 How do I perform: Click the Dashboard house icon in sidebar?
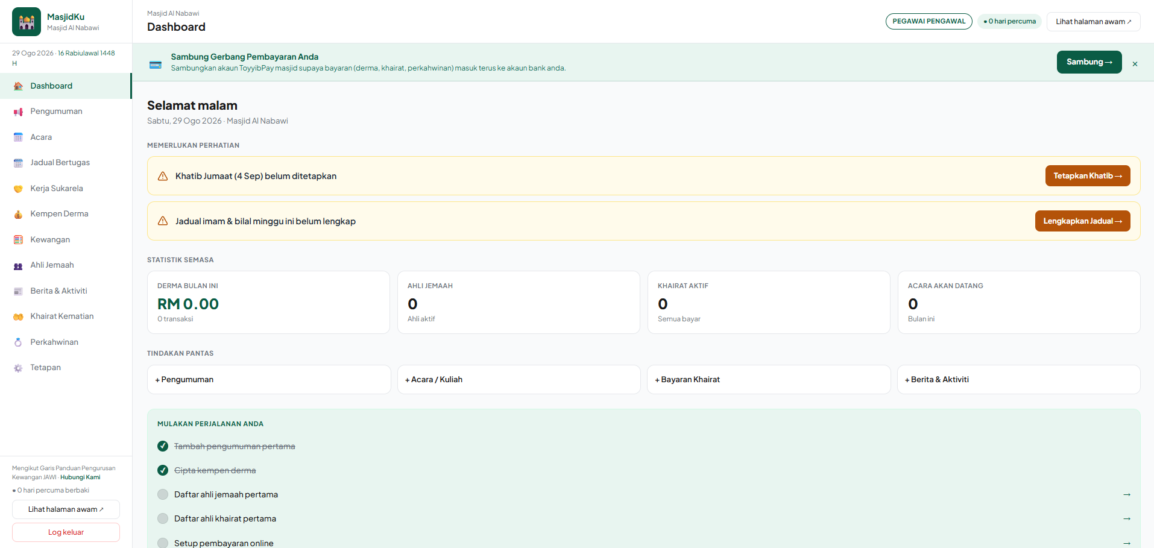18,86
